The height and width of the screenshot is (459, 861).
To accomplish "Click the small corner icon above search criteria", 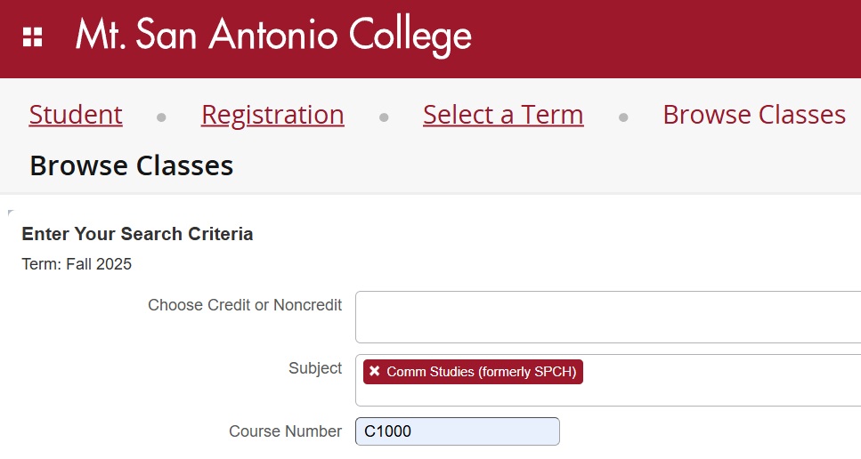I will pyautogui.click(x=11, y=213).
